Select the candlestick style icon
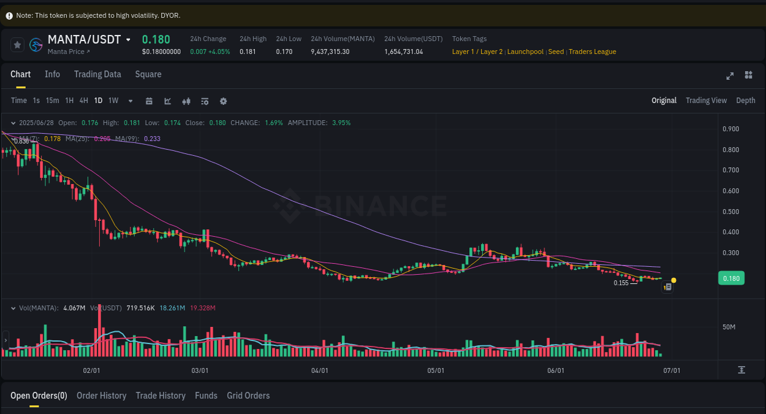The width and height of the screenshot is (766, 414). tap(186, 101)
